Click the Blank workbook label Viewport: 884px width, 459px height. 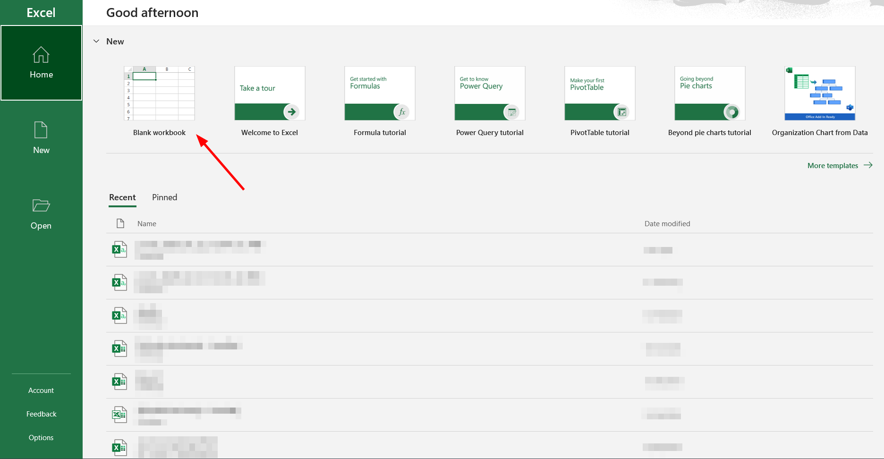(x=159, y=133)
